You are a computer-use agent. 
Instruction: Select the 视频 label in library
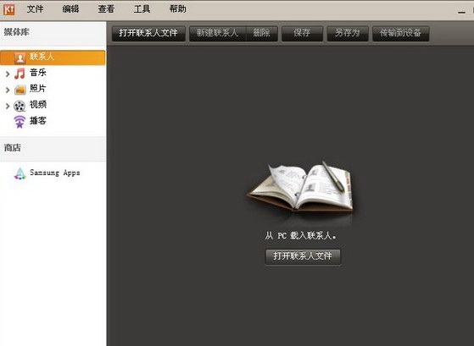[x=38, y=105]
